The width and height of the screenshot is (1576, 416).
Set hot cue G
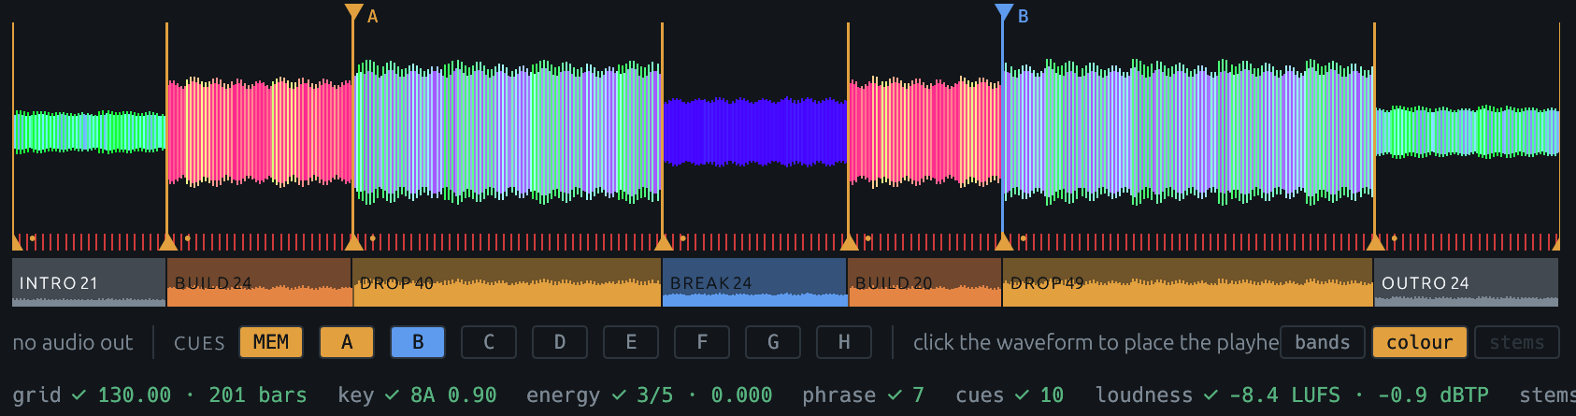773,342
